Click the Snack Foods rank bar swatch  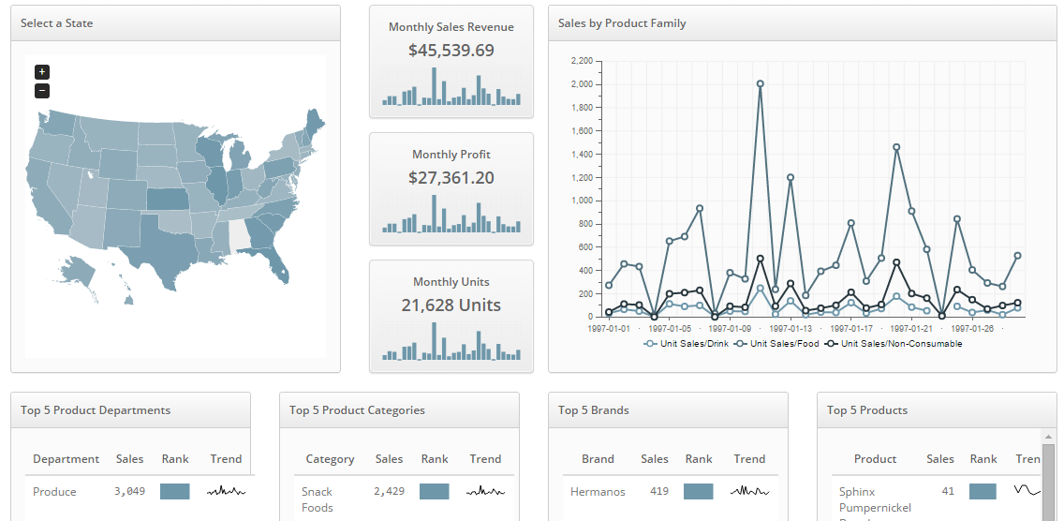[x=435, y=491]
